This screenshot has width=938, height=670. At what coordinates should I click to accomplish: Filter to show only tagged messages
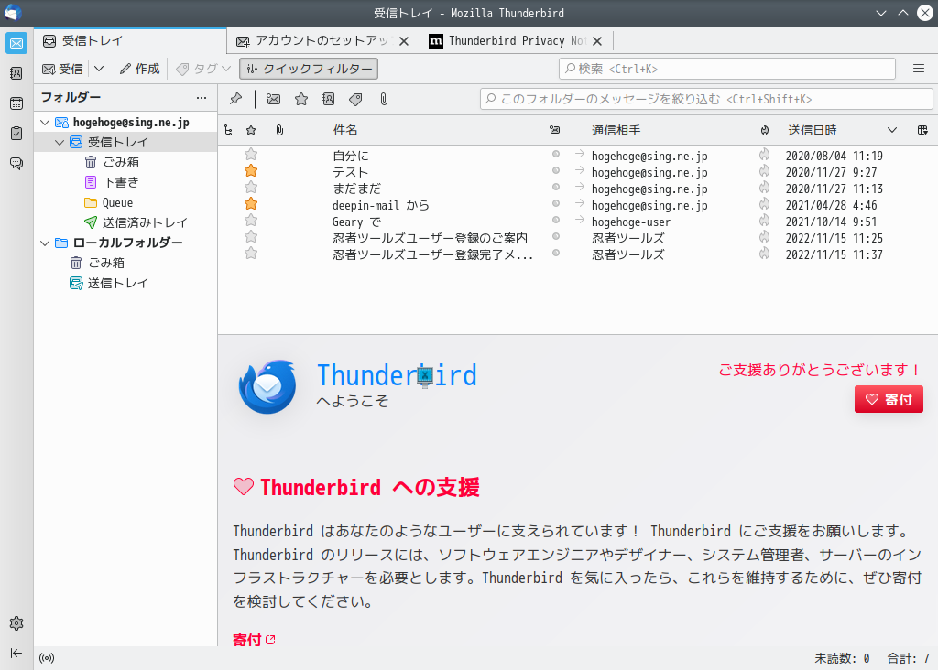pyautogui.click(x=356, y=99)
